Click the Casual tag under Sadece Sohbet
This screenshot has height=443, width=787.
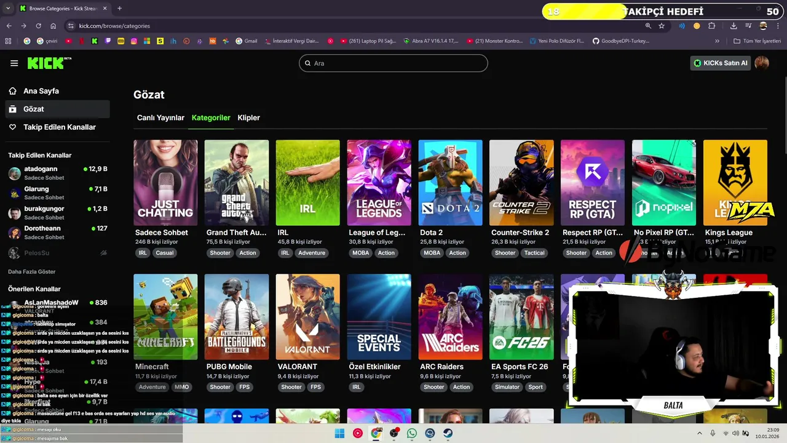click(164, 253)
